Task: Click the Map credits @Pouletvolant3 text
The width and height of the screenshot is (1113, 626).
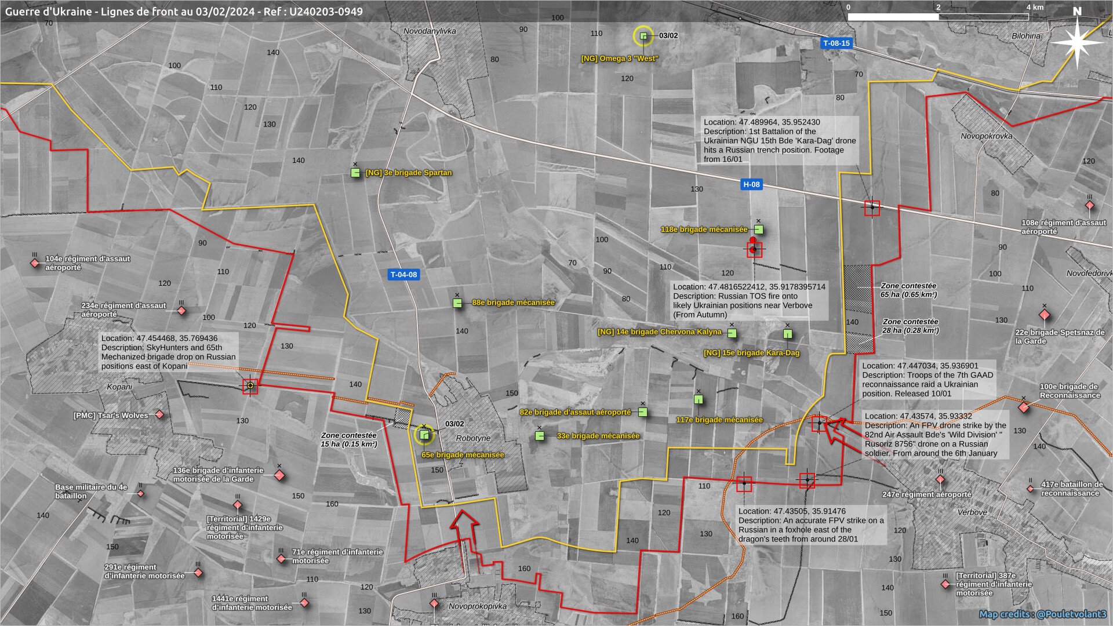Action: point(1043,614)
